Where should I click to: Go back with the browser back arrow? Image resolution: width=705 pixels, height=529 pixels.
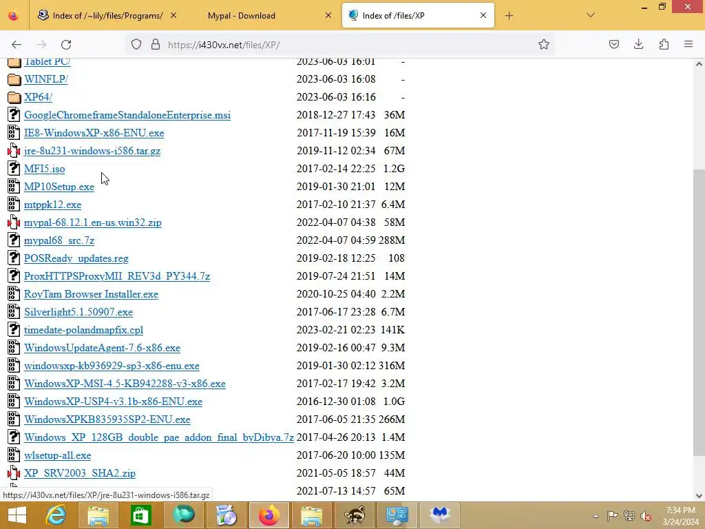pos(17,45)
